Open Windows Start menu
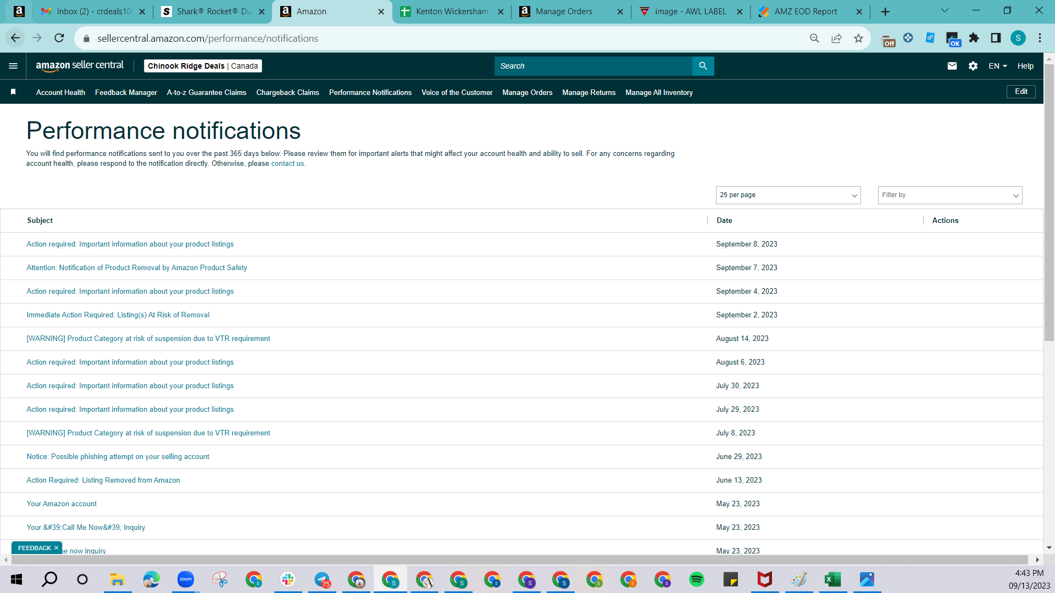The height and width of the screenshot is (593, 1055). click(16, 579)
